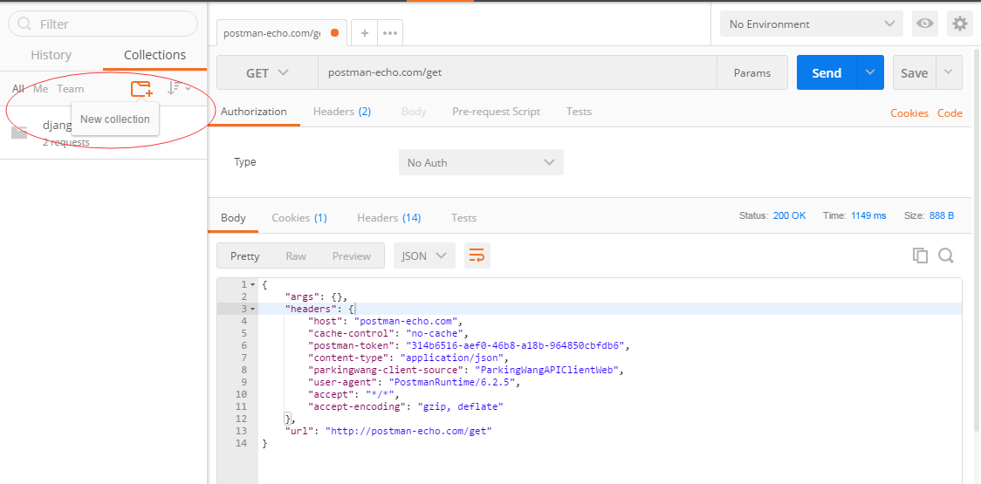Filter collections by All
The height and width of the screenshot is (484, 981).
[x=18, y=89]
